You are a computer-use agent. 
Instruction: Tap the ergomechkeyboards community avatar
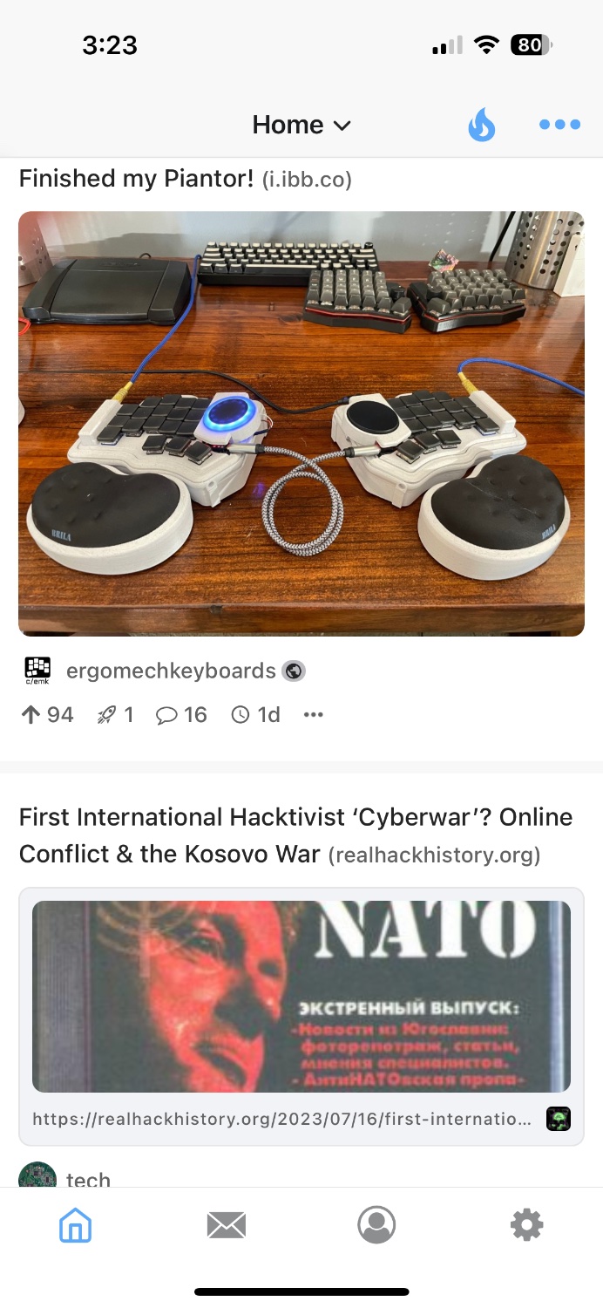pyautogui.click(x=37, y=671)
